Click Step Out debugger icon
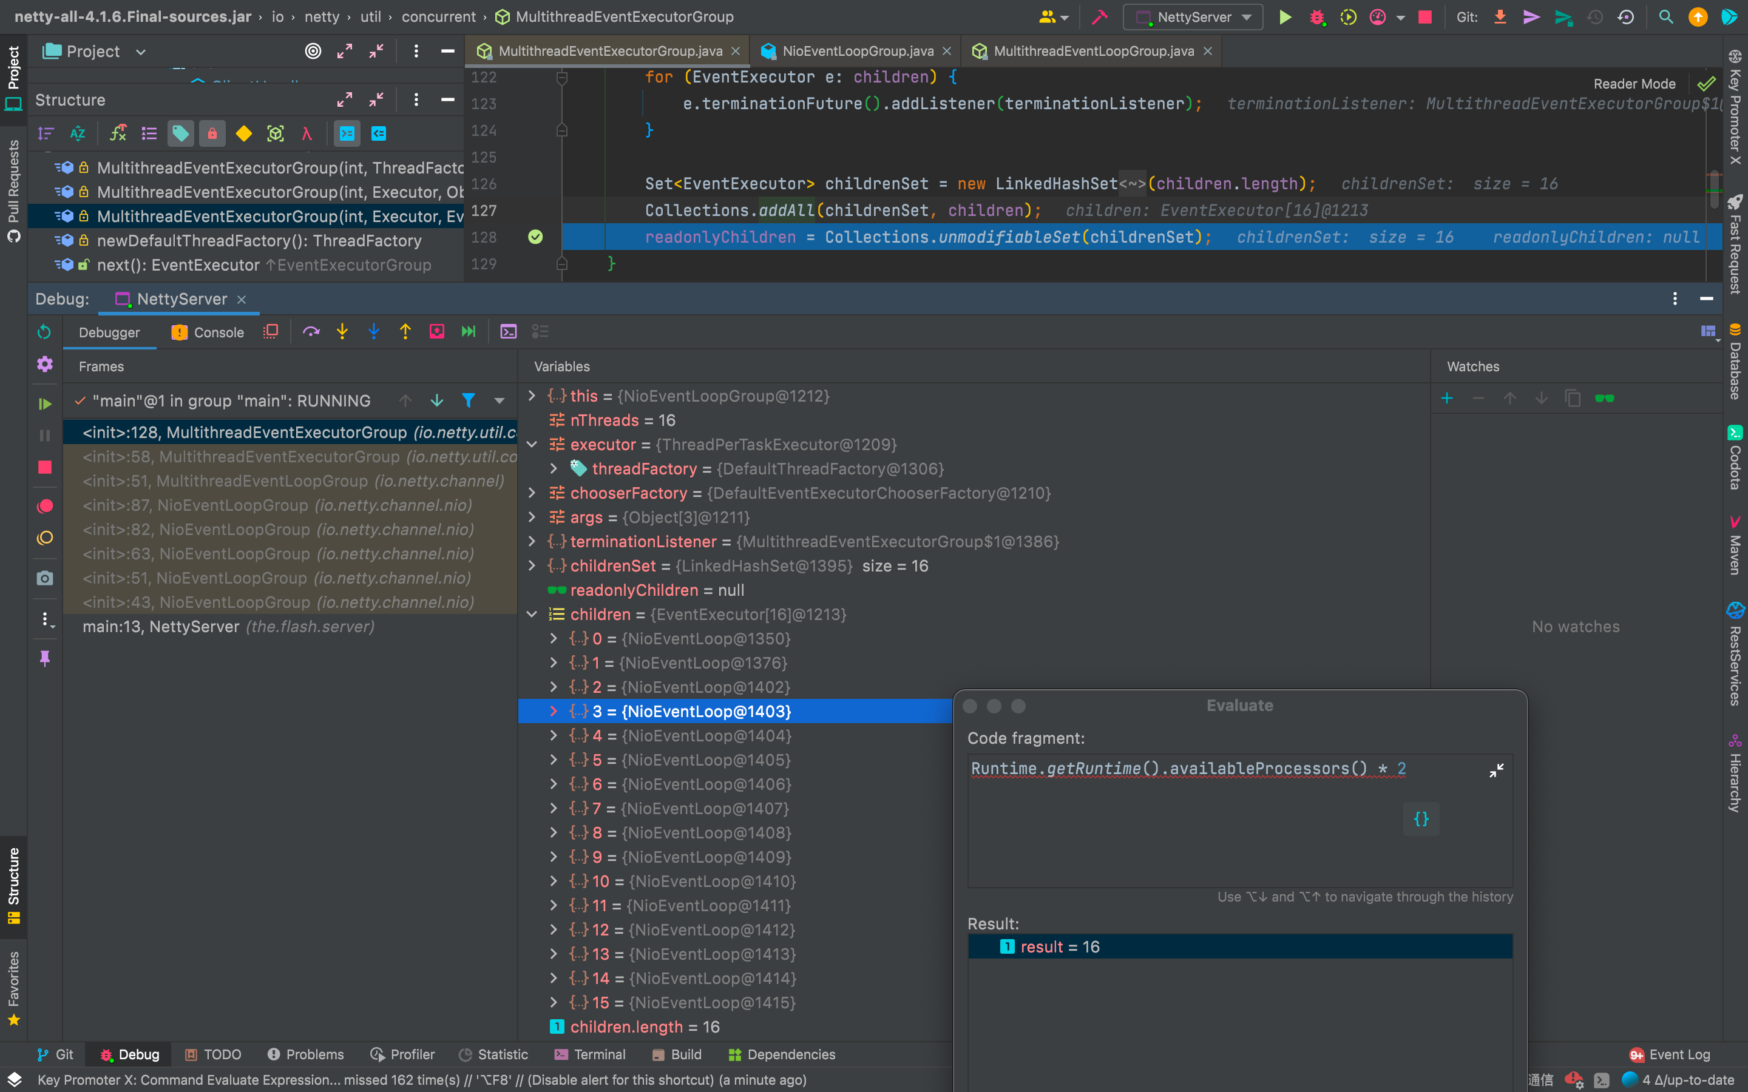Image resolution: width=1748 pixels, height=1092 pixels. [x=405, y=331]
